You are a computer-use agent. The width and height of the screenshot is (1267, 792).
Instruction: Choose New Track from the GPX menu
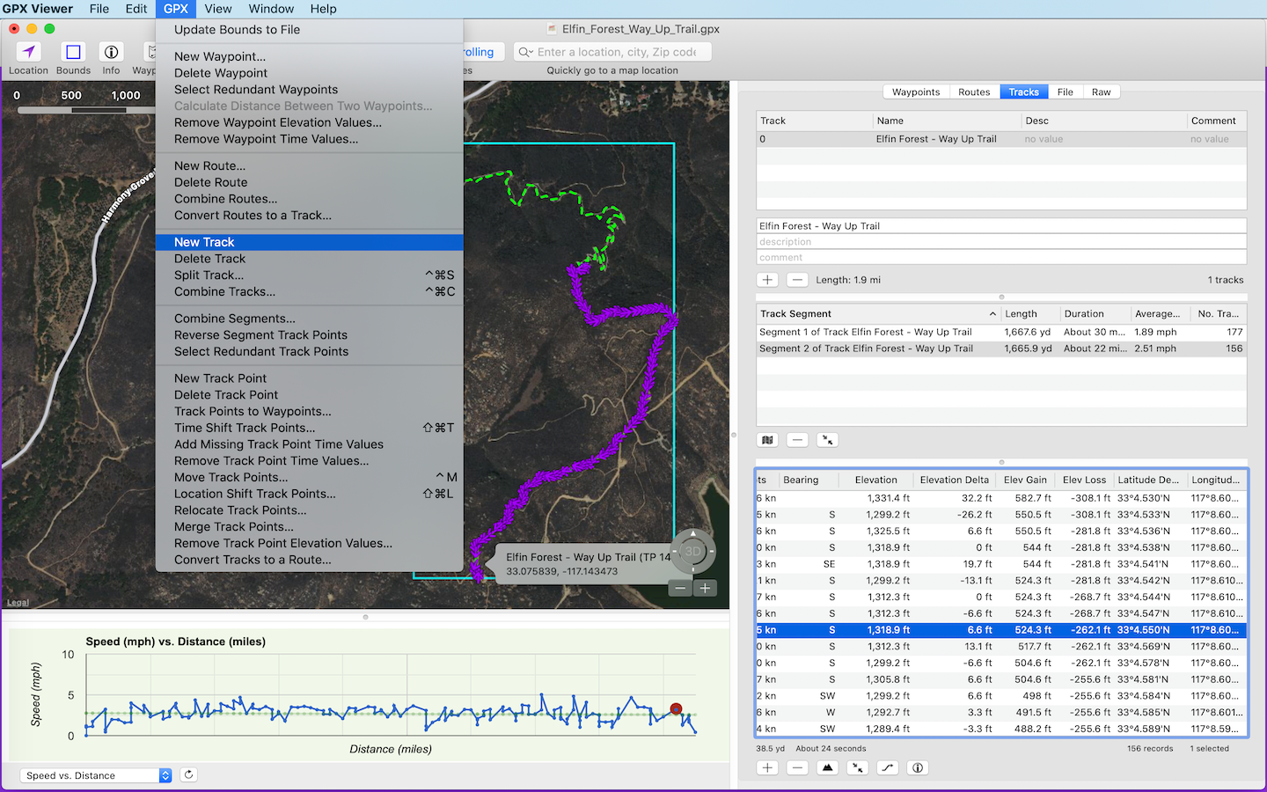(x=204, y=242)
